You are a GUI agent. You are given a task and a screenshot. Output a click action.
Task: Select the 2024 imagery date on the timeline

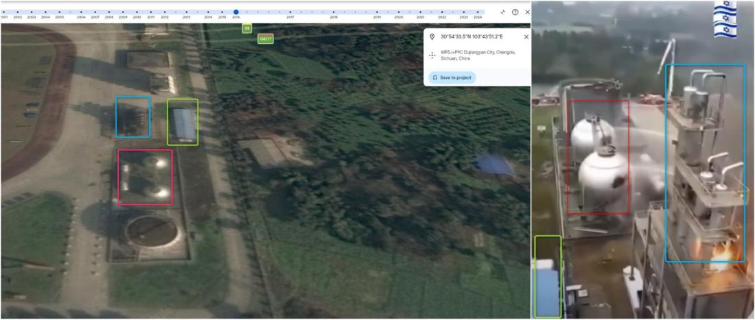click(478, 12)
